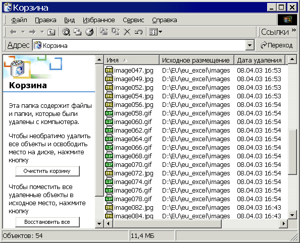The width and height of the screenshot is (300, 243).
Task: Click the Copy To folder toolbar icon
Action: coord(116,32)
